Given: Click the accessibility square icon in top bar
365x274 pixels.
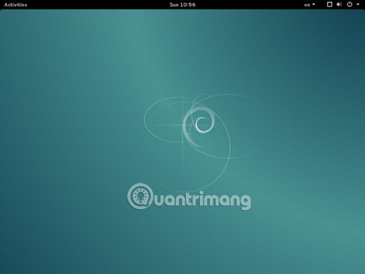Looking at the screenshot, I should (x=330, y=4).
